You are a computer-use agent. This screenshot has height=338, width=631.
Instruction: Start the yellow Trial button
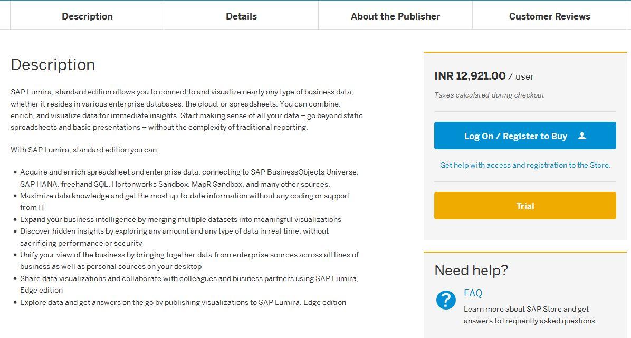[x=525, y=206]
